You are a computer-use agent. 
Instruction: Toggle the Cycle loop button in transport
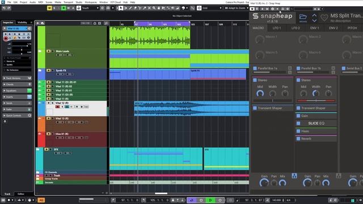(x=192, y=200)
